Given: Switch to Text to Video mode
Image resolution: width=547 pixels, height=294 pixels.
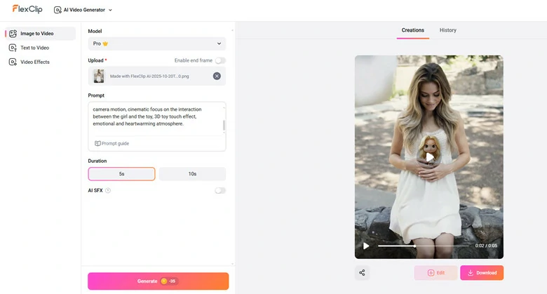Looking at the screenshot, I should pos(34,48).
